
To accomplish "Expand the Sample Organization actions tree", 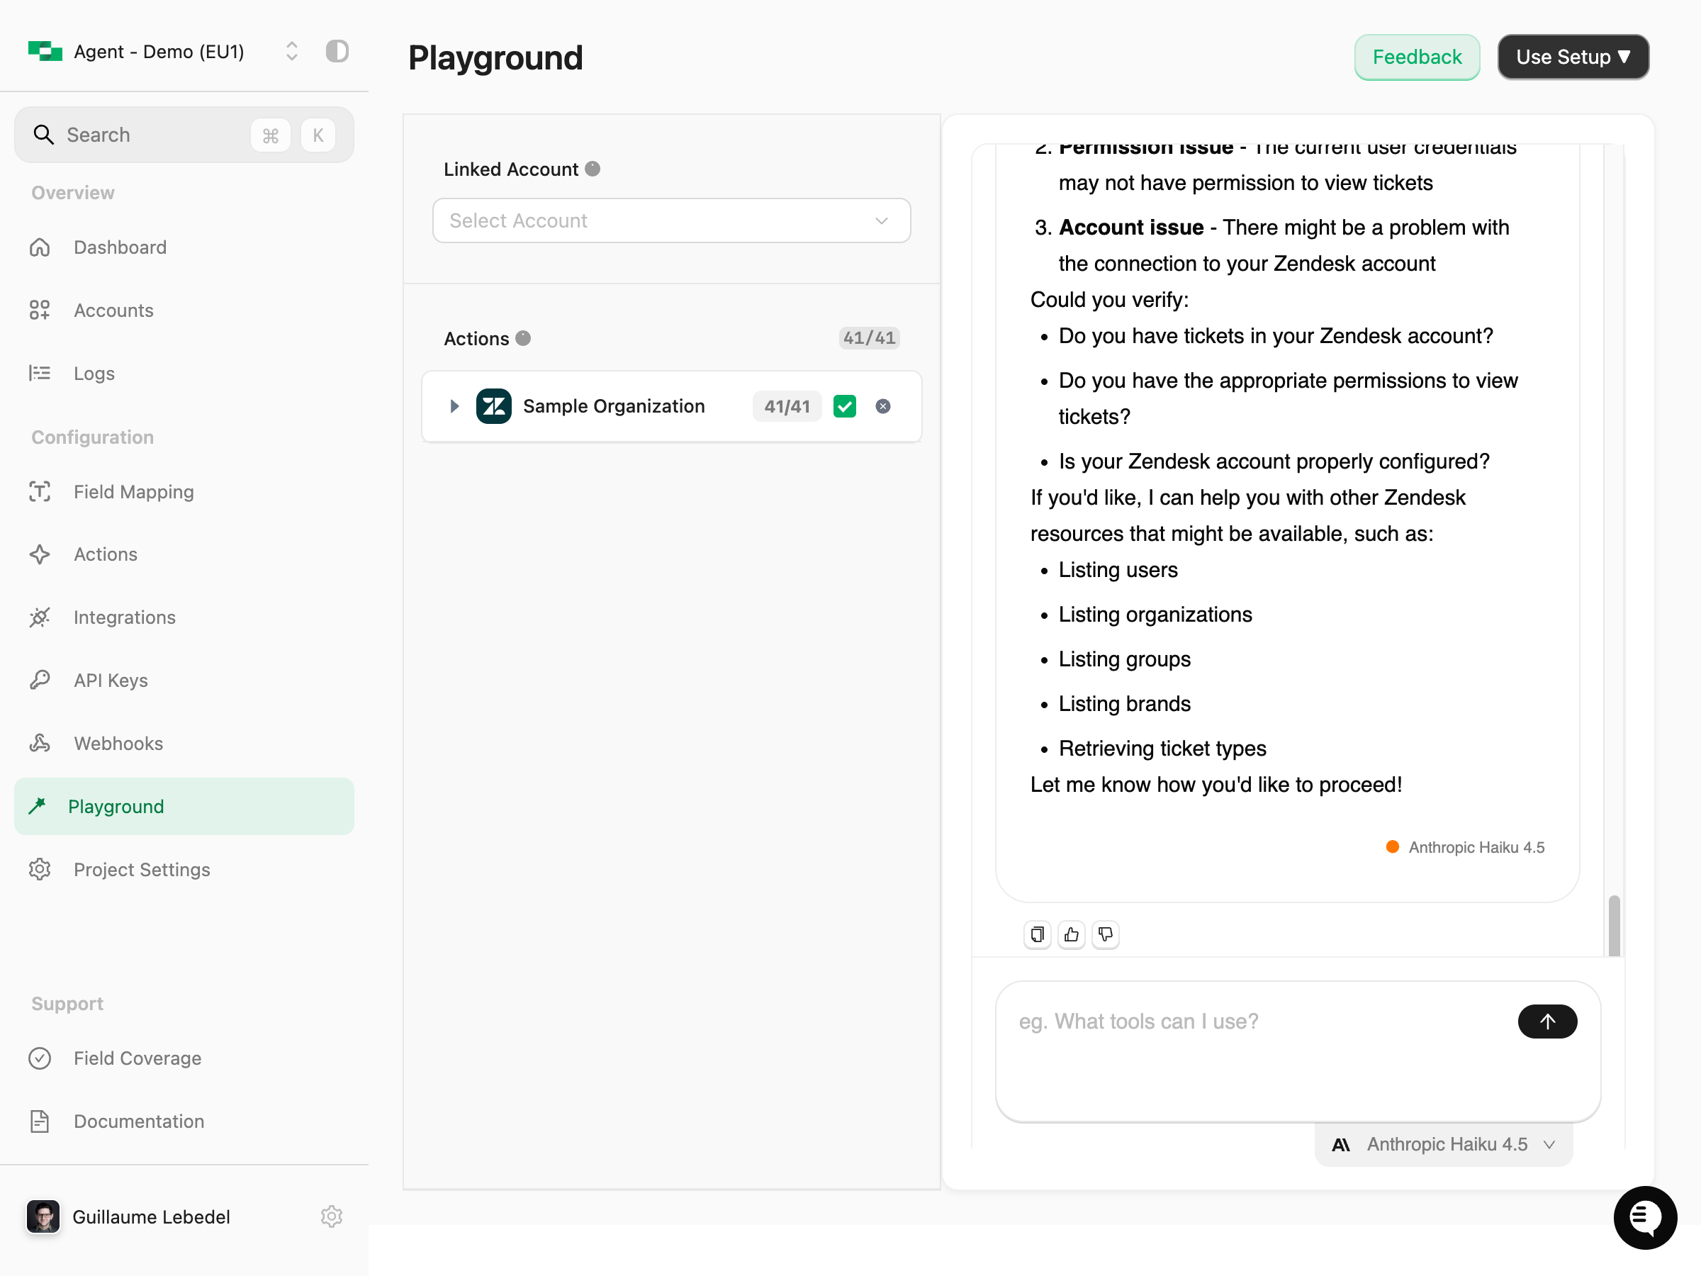I will (453, 406).
